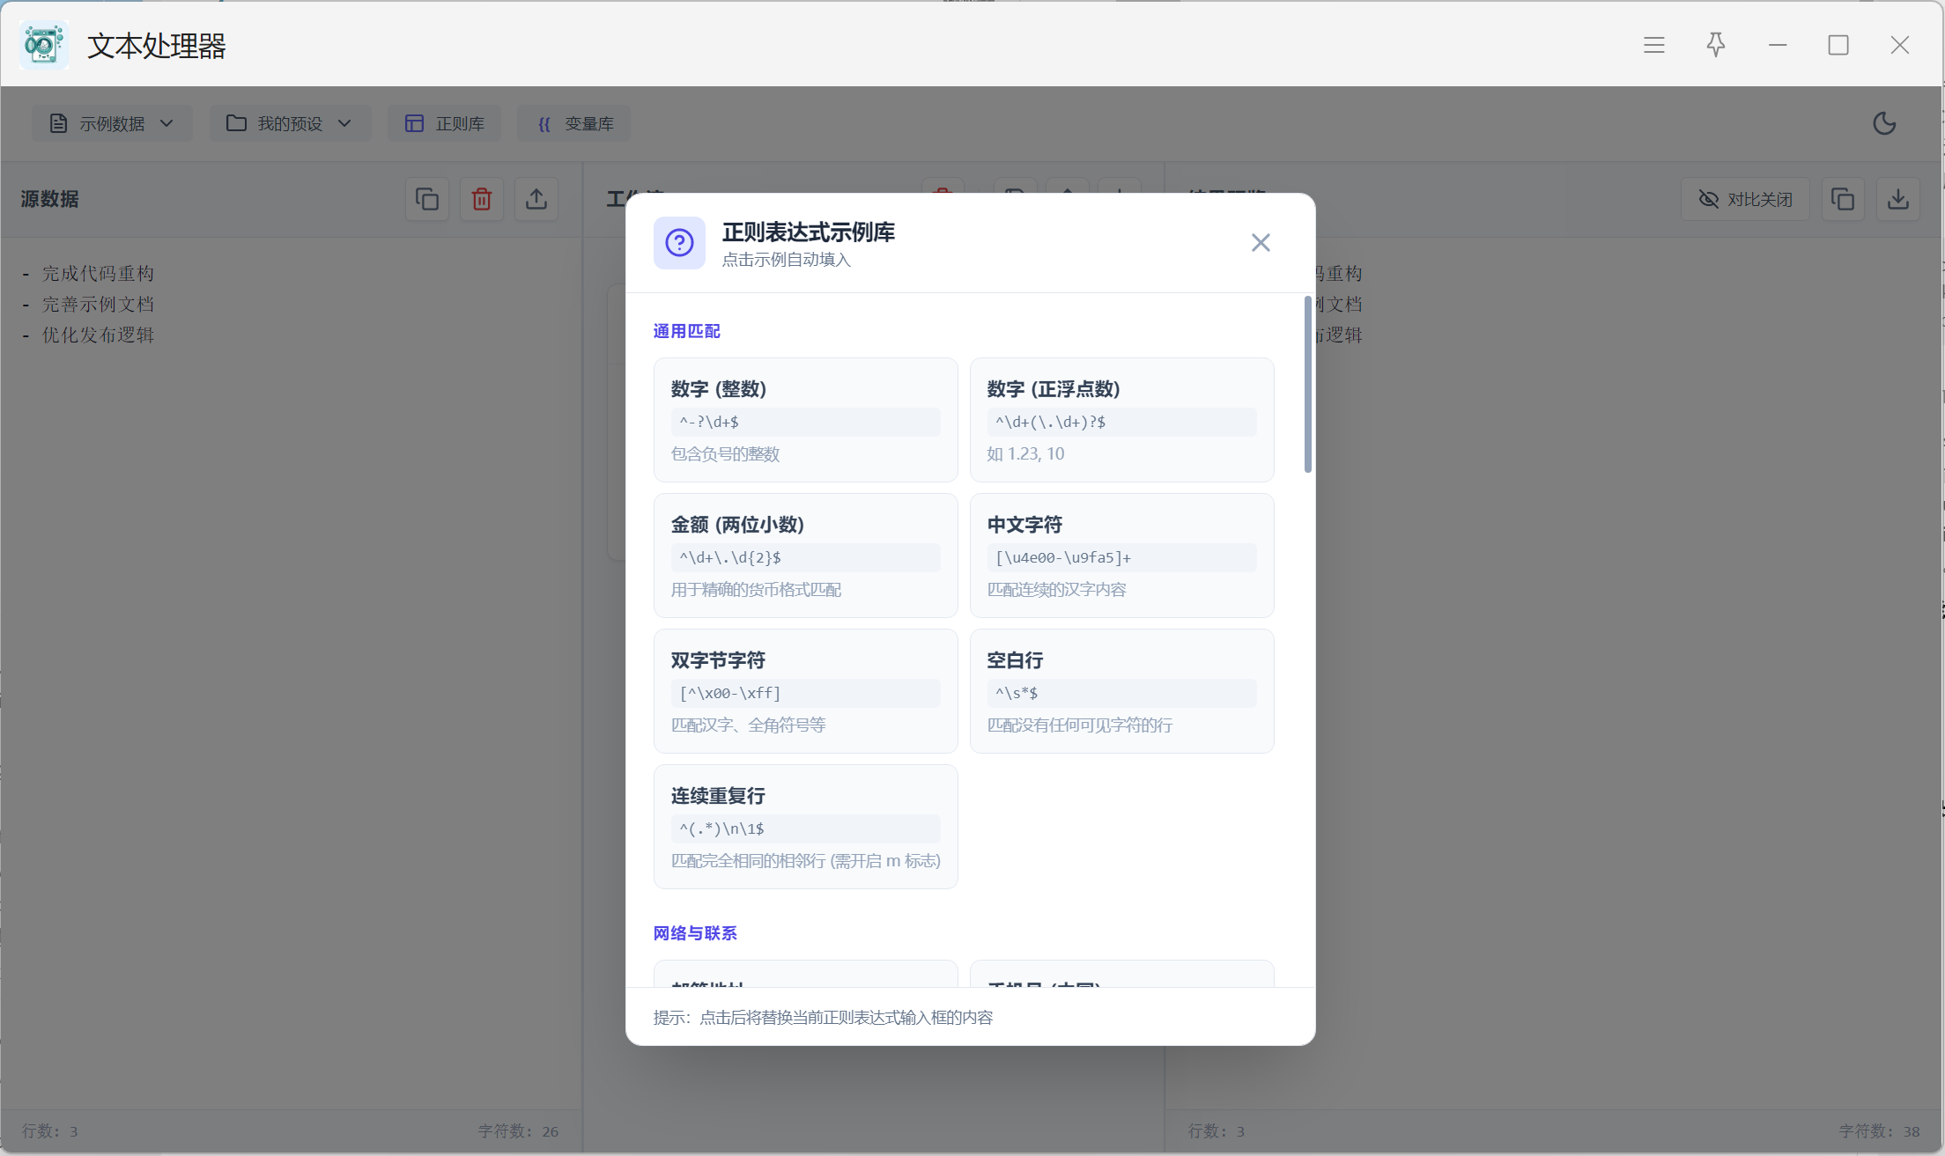Open the hamburger menu in title bar

coord(1654,45)
